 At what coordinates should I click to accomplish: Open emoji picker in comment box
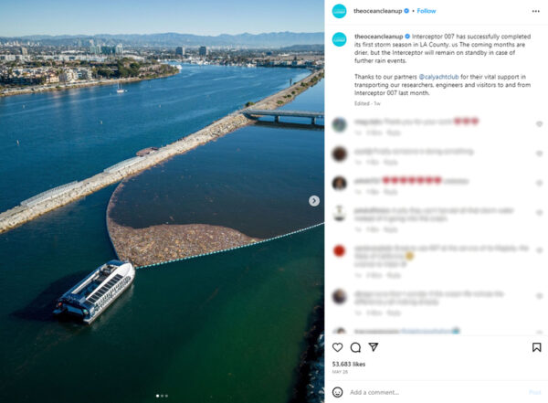(337, 392)
